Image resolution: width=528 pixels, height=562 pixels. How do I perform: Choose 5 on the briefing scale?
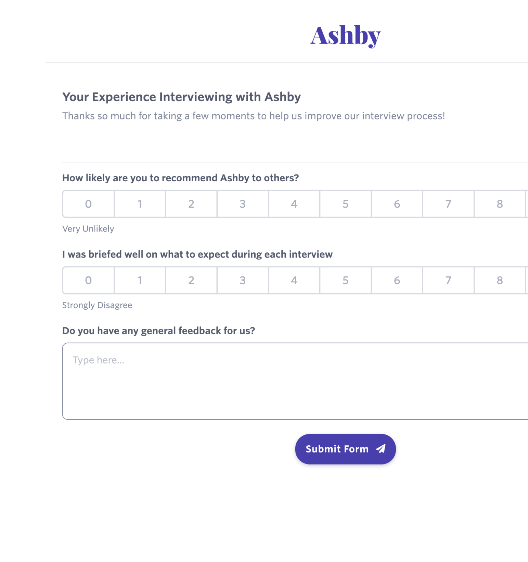[345, 280]
